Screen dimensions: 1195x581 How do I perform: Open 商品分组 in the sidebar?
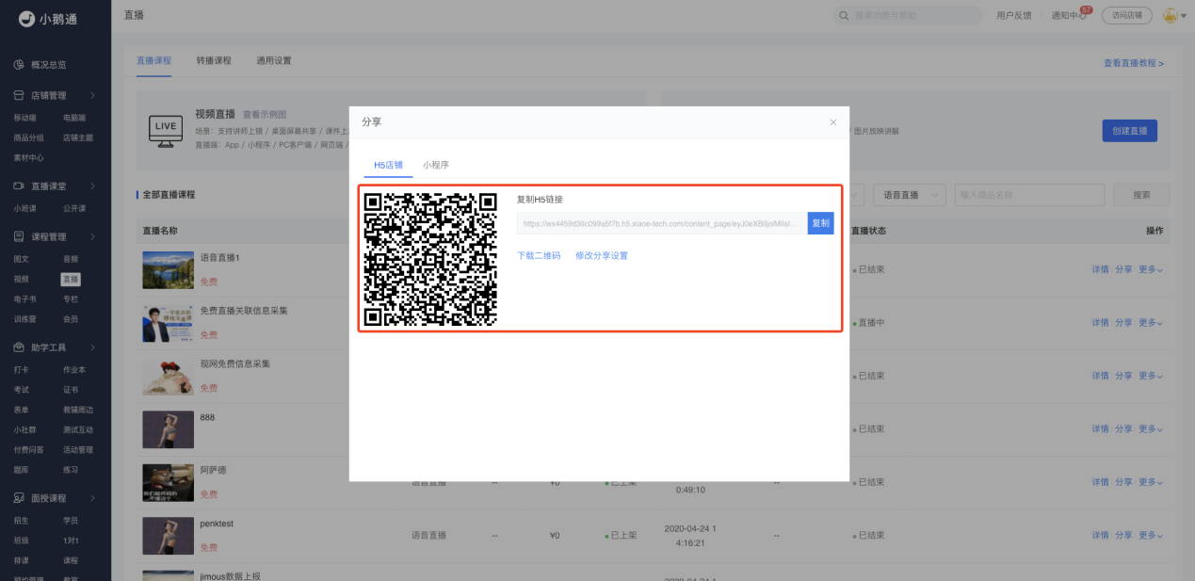[28, 137]
